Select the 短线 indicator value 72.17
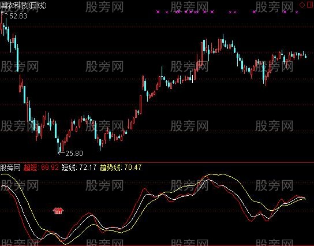 click(88, 167)
